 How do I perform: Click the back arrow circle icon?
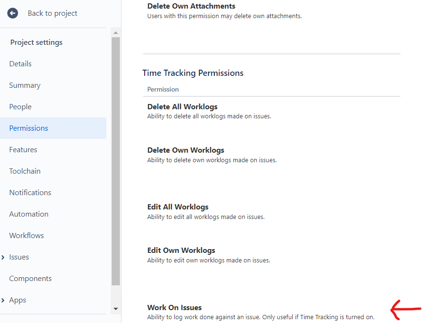tap(12, 13)
